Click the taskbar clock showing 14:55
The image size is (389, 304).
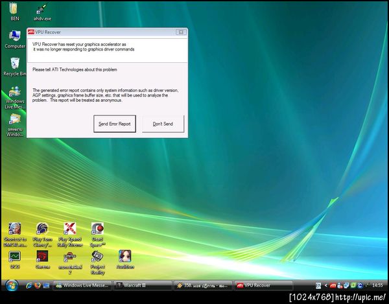[377, 285]
